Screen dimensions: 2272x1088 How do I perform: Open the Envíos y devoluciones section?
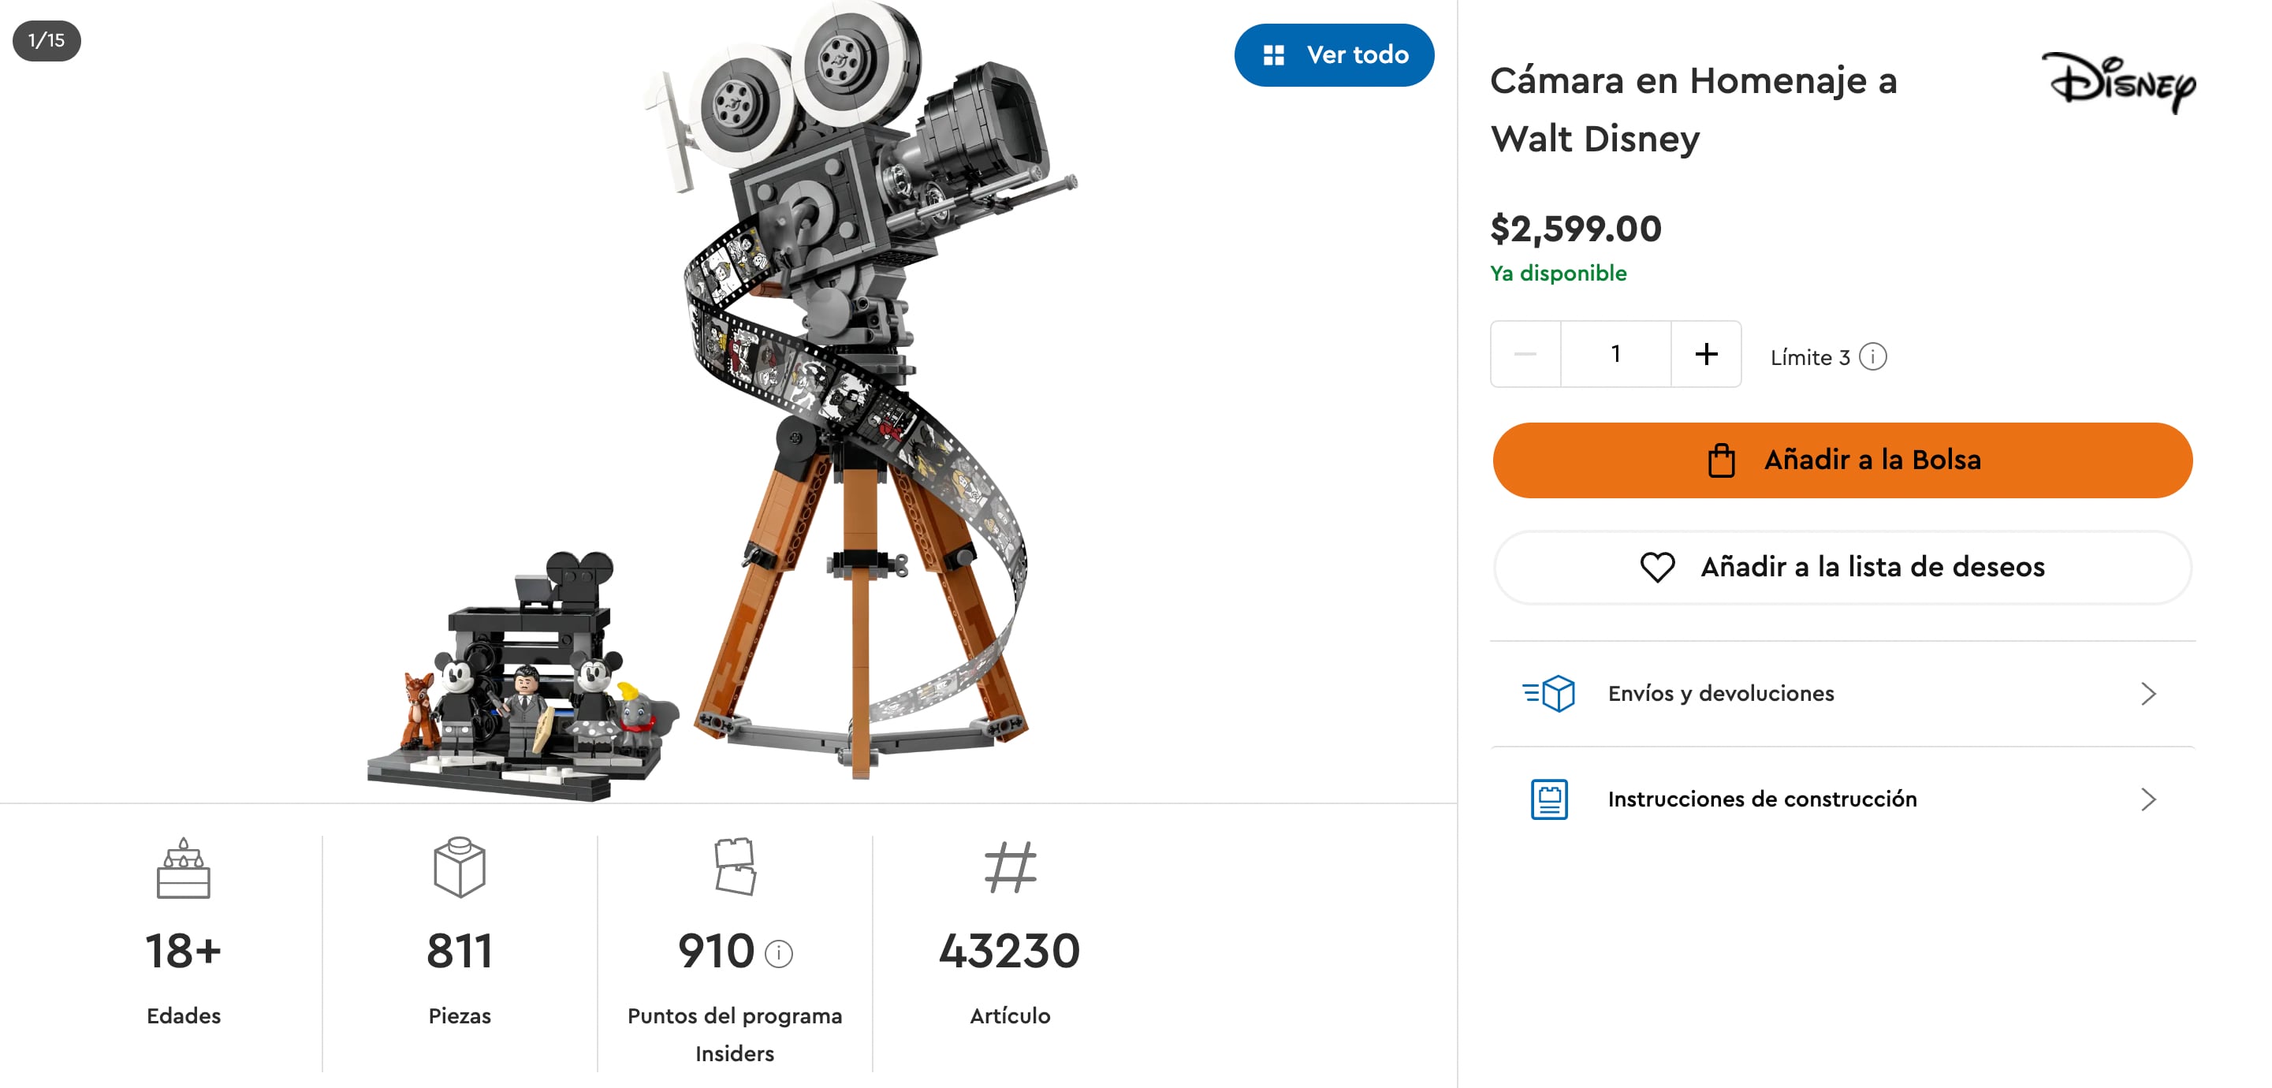pos(1720,694)
